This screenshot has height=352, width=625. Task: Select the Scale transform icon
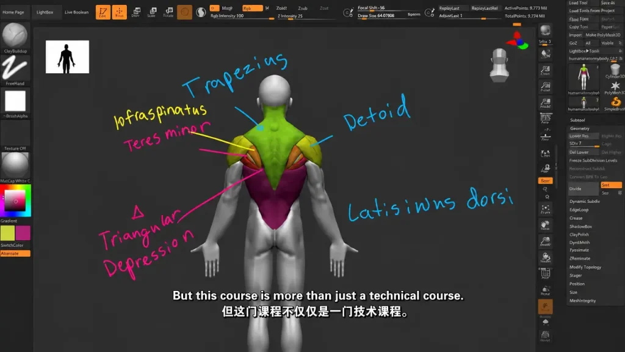point(152,12)
